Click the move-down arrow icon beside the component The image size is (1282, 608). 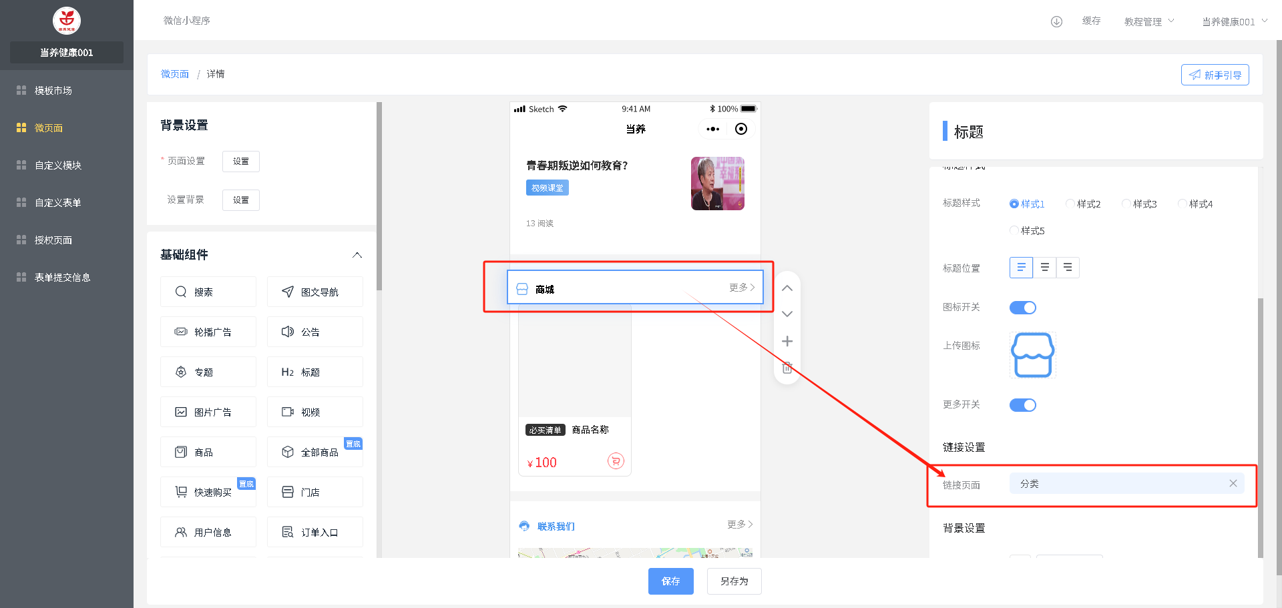pos(787,314)
